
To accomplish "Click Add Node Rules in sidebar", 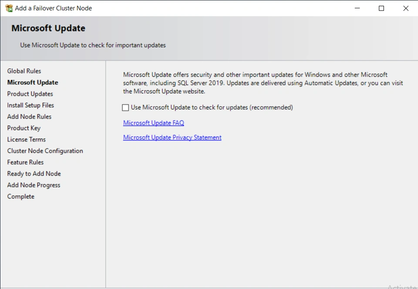I will click(29, 116).
